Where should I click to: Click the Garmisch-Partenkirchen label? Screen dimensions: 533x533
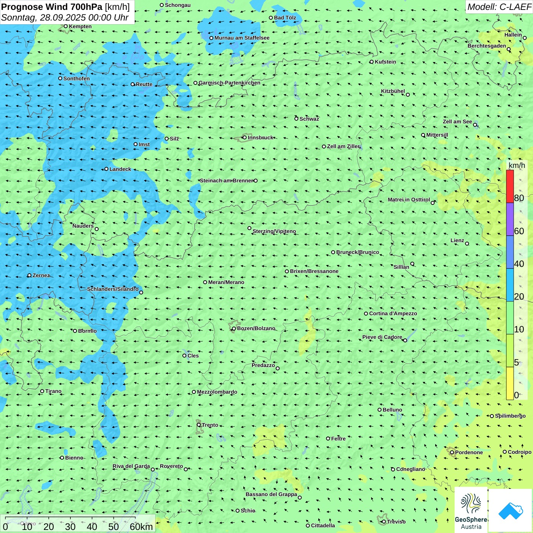tap(230, 83)
